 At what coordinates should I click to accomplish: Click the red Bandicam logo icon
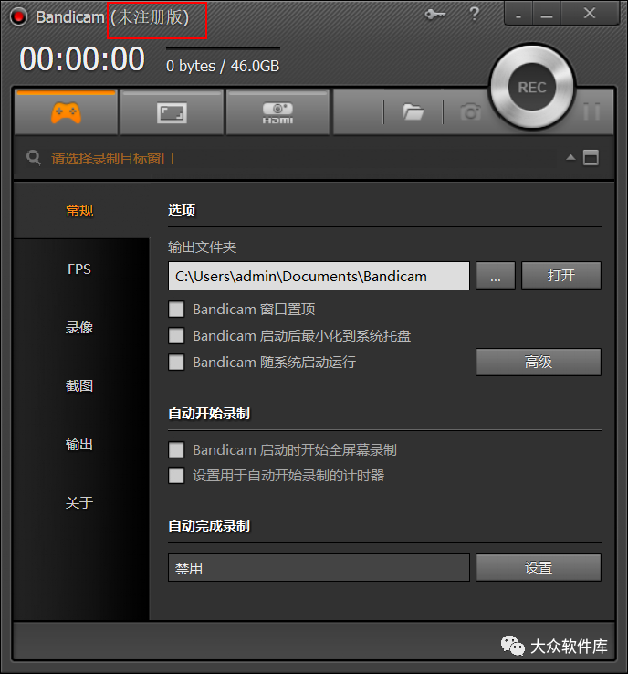(x=18, y=16)
